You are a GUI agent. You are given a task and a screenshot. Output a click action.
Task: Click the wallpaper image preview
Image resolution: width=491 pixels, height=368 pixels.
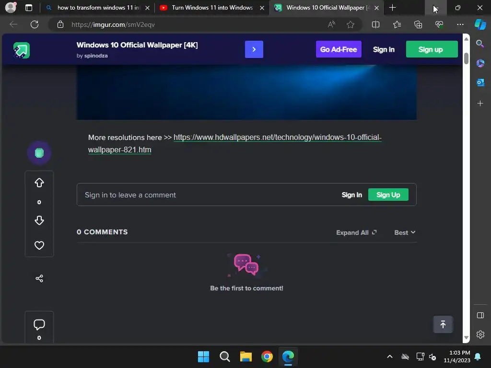pyautogui.click(x=246, y=92)
